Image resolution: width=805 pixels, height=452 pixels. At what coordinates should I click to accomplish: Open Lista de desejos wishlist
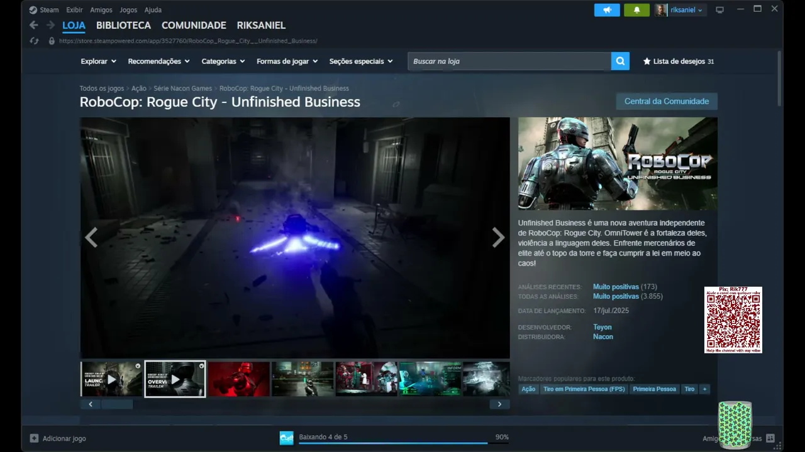click(679, 62)
